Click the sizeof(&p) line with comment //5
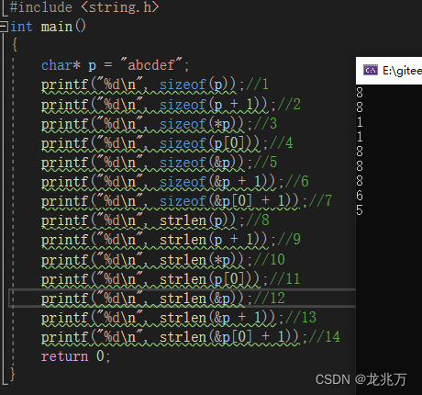 159,163
